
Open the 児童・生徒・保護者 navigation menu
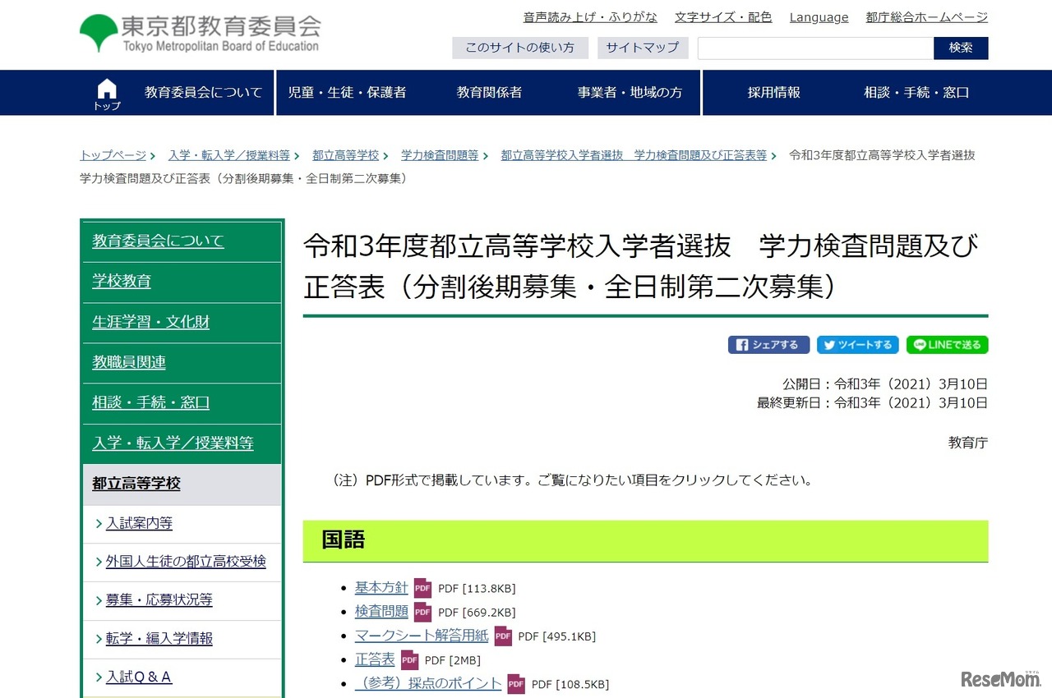pos(347,93)
